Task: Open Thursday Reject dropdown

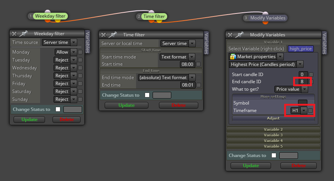Action: point(74,76)
